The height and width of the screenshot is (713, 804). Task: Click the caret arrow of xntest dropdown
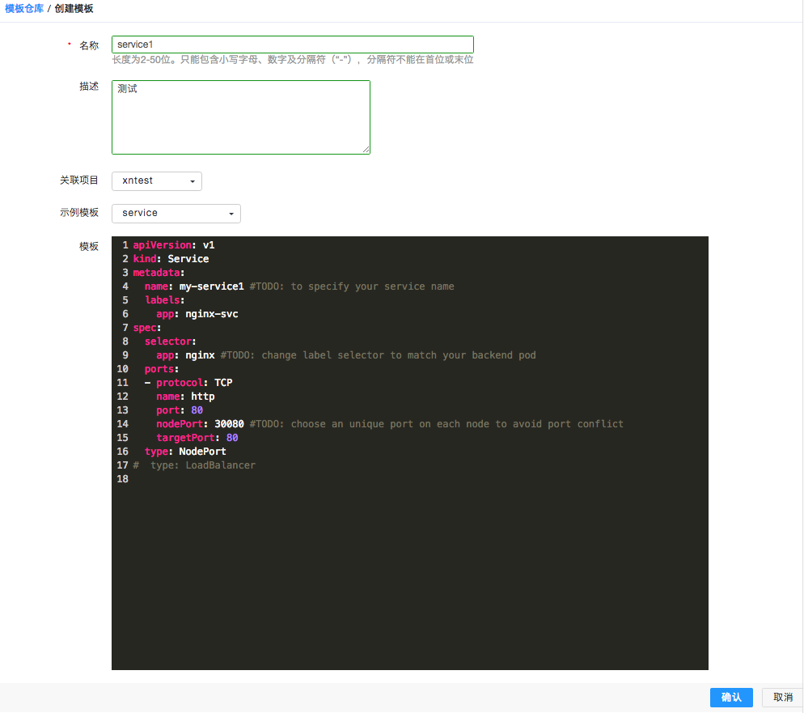pos(192,182)
